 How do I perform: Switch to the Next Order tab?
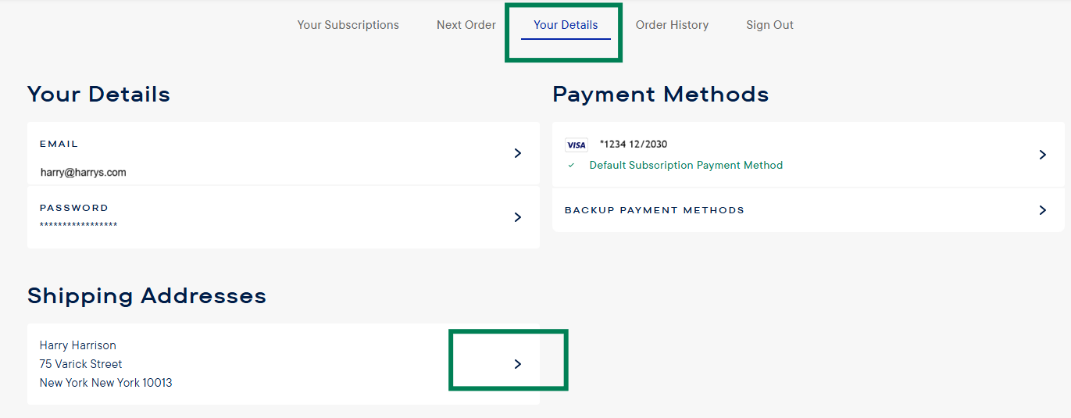click(x=466, y=25)
